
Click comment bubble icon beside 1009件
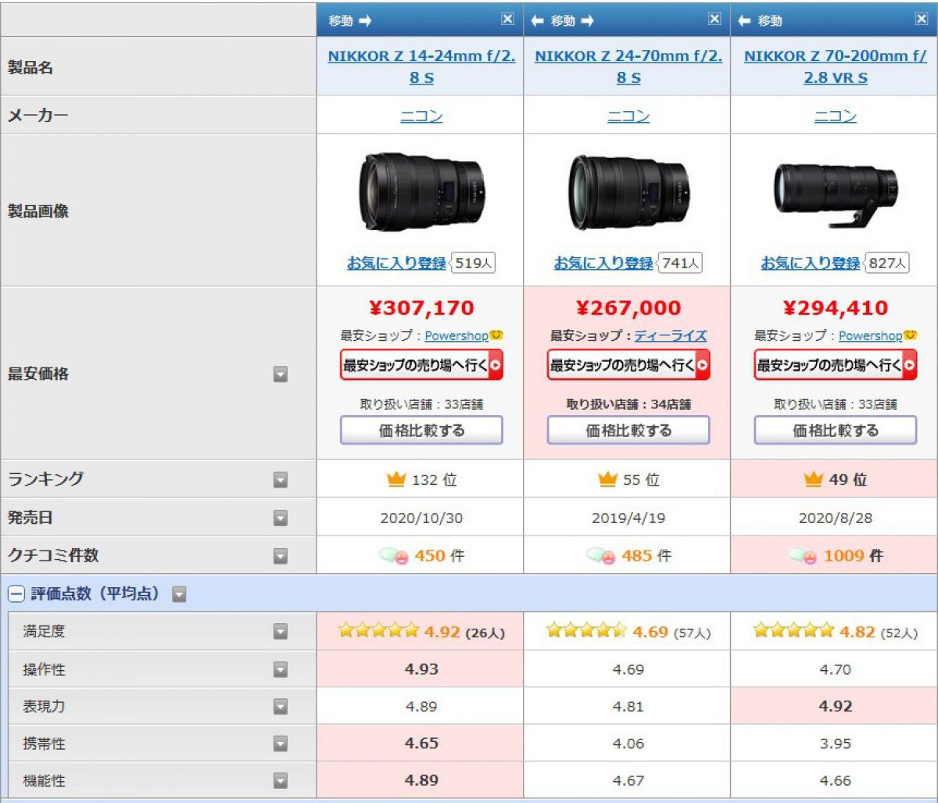(804, 556)
